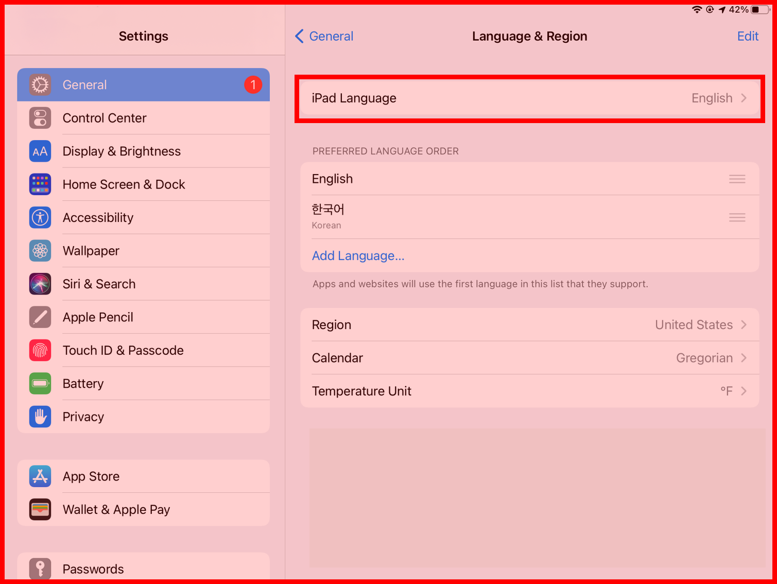Viewport: 777px width, 584px height.
Task: Tap the Wallet & Apple Pay icon
Action: point(40,509)
